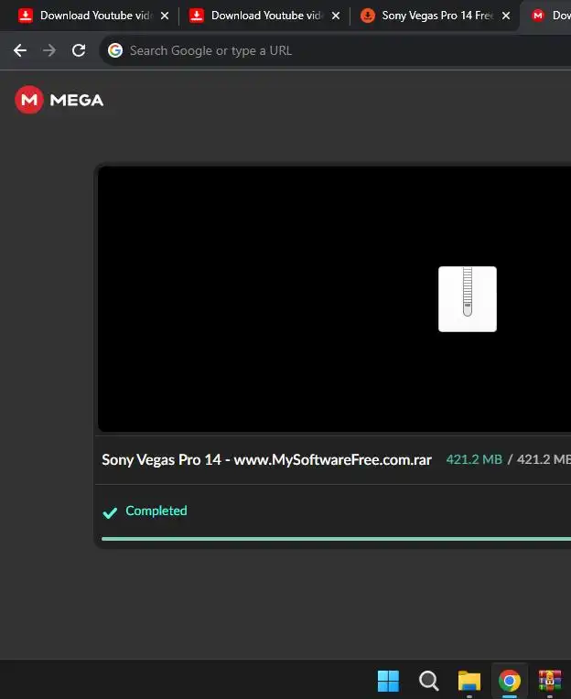The height and width of the screenshot is (699, 571).
Task: Open Windows Start menu on taskbar
Action: [x=388, y=681]
